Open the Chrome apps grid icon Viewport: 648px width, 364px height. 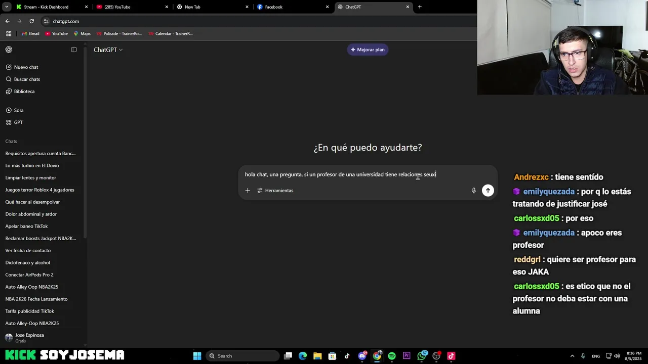pos(9,34)
